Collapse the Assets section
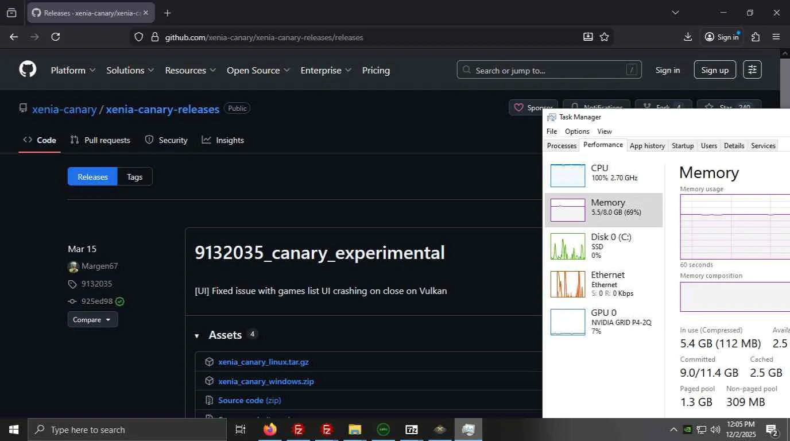 click(196, 336)
